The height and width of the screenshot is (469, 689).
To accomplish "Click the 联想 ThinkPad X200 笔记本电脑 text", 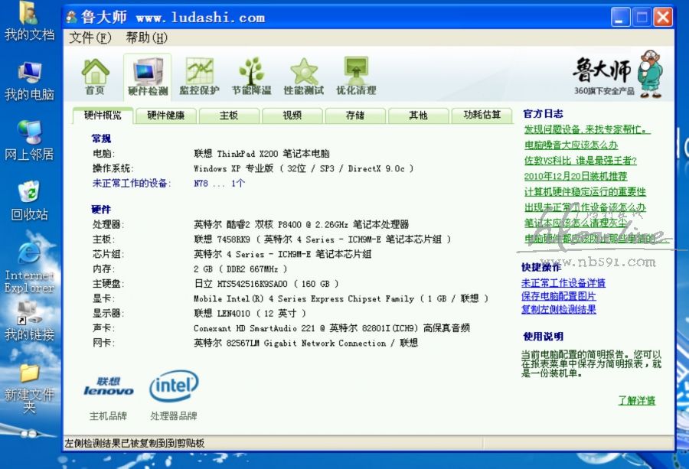I will pyautogui.click(x=262, y=154).
